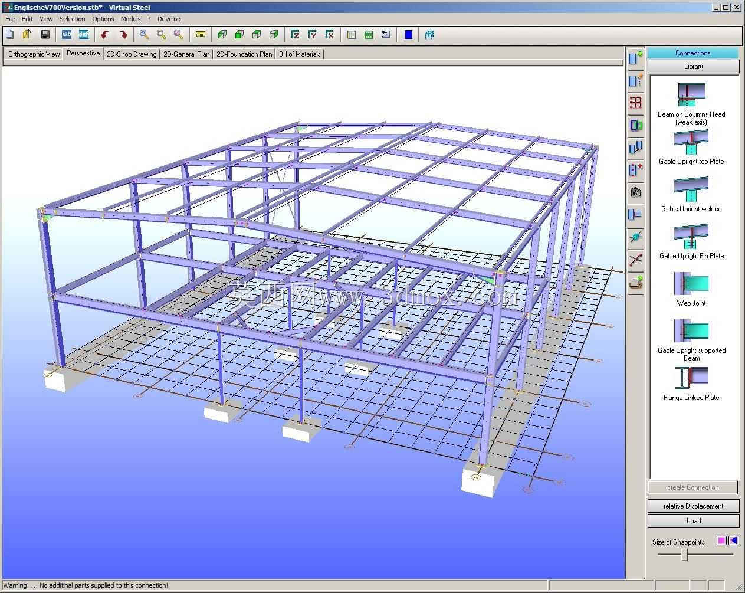Select Gable Upright top Plate connection

691,148
